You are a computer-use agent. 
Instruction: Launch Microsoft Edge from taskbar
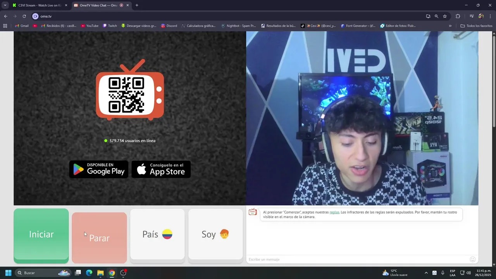(x=89, y=273)
